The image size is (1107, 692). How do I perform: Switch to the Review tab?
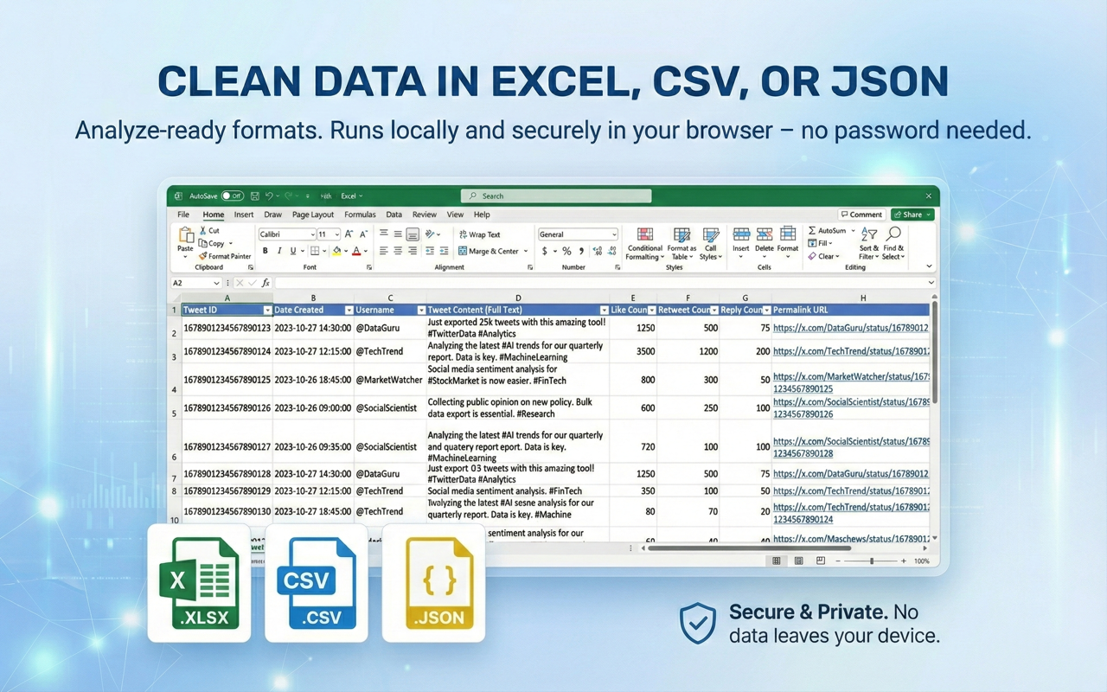425,215
